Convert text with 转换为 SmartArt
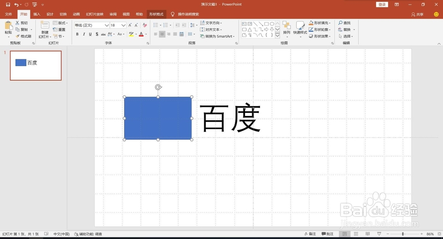 coord(217,36)
